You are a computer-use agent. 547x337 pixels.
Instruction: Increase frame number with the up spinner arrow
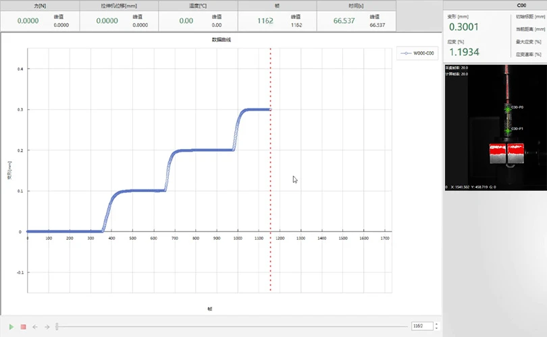pos(436,324)
